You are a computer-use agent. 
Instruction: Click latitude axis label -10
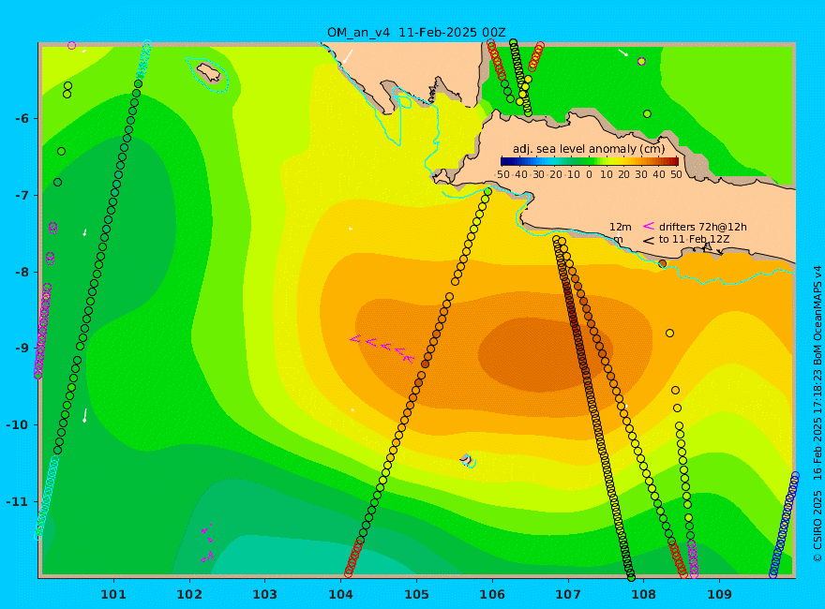tap(19, 425)
